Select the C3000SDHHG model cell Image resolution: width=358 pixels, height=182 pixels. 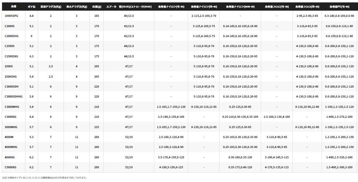tap(13, 96)
